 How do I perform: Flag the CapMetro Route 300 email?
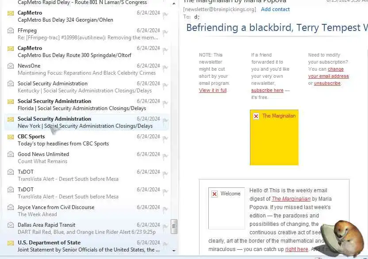click(165, 50)
